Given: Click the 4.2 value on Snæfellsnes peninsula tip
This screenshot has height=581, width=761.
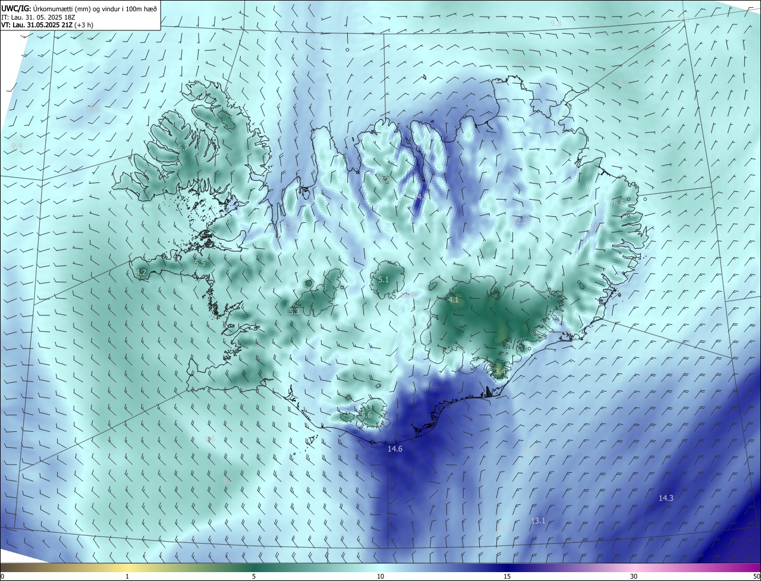Looking at the screenshot, I should 141,273.
